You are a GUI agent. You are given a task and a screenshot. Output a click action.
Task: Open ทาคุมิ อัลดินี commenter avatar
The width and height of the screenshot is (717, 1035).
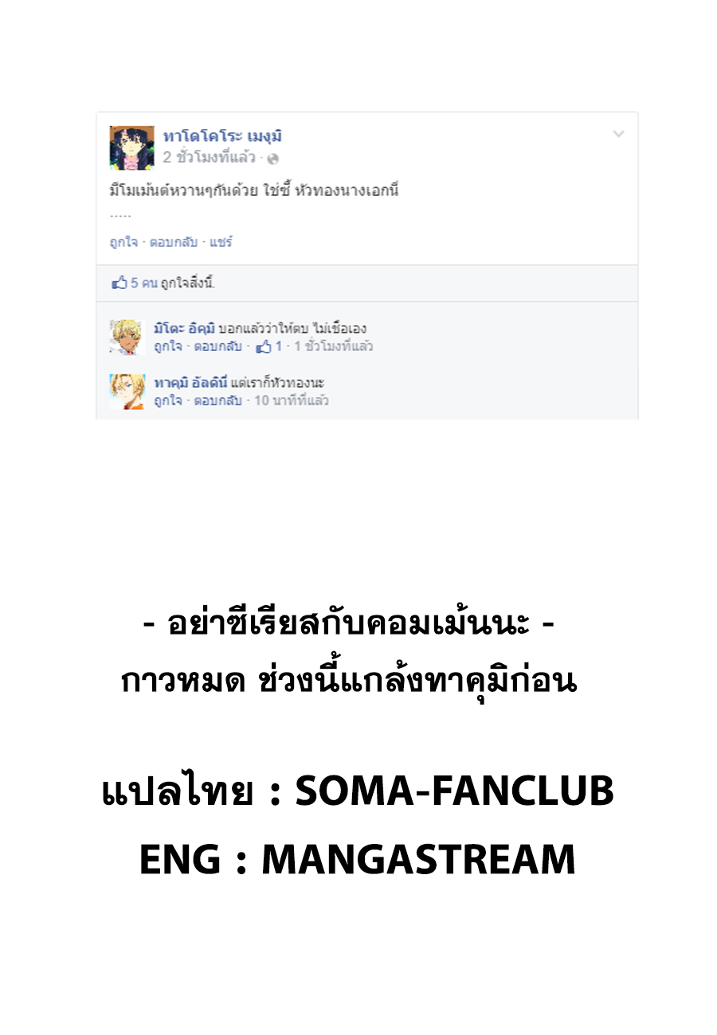[127, 392]
